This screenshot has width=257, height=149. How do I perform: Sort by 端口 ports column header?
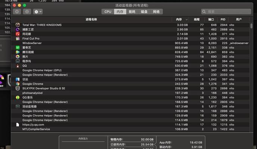coord(211,19)
